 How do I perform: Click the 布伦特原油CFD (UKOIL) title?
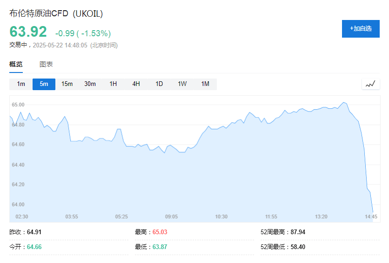(x=56, y=13)
